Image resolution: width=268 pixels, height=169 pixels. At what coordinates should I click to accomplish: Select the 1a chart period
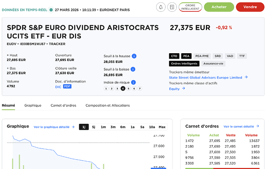(x=132, y=127)
